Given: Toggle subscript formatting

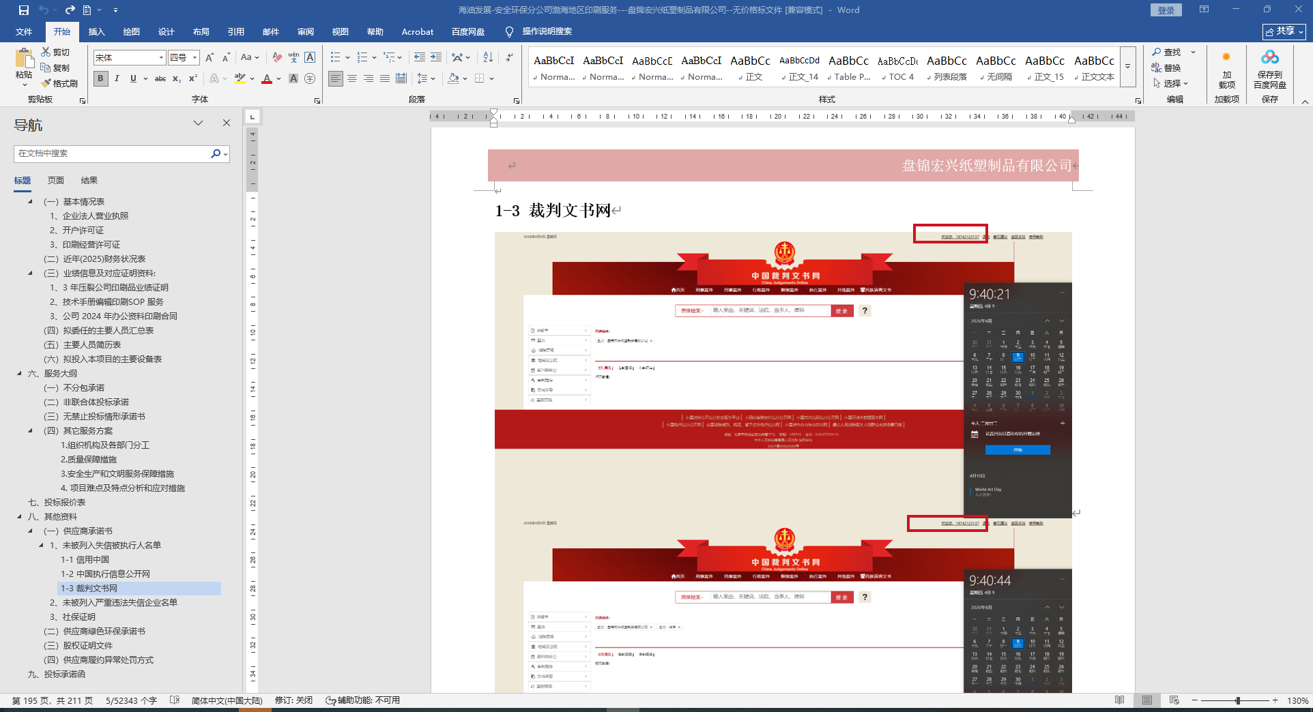Looking at the screenshot, I should click(177, 78).
